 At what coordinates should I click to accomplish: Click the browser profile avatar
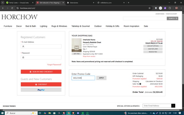177,8
